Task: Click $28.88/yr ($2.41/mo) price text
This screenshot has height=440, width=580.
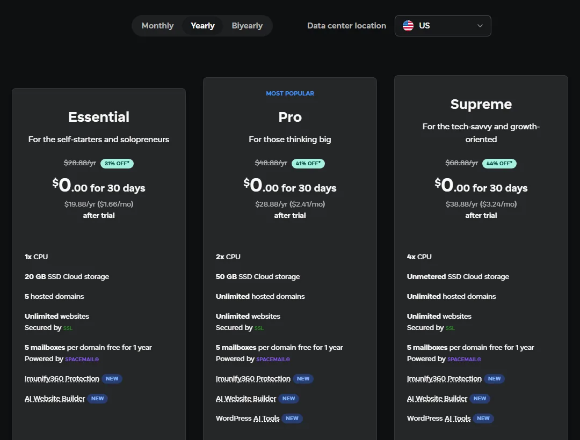Action: point(290,204)
